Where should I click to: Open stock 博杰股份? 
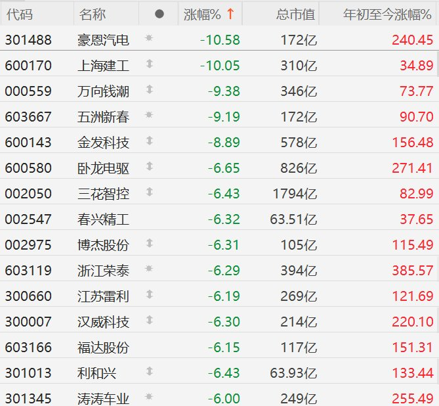[103, 245]
